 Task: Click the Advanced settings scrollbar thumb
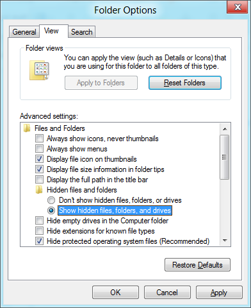click(x=225, y=157)
